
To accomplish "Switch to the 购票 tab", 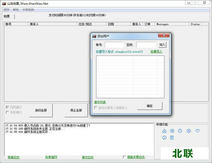I will tap(7, 16).
